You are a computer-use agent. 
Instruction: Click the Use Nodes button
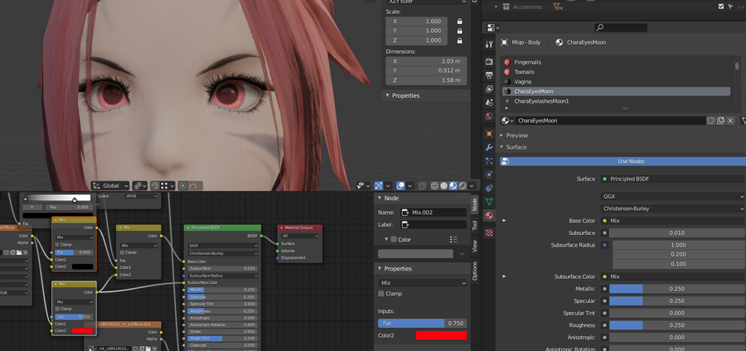622,161
